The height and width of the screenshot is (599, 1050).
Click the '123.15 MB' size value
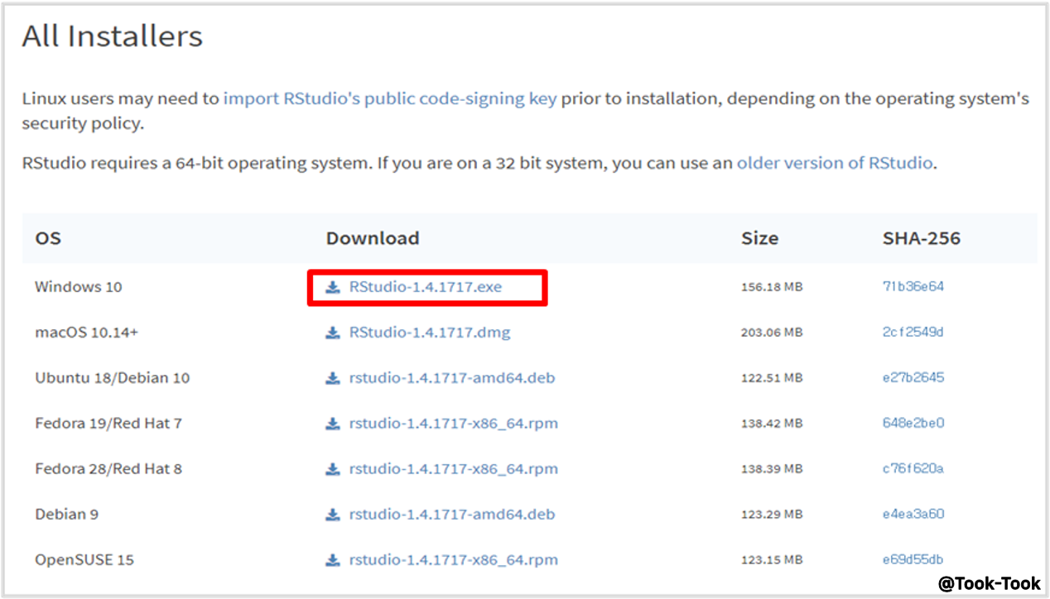pyautogui.click(x=772, y=560)
